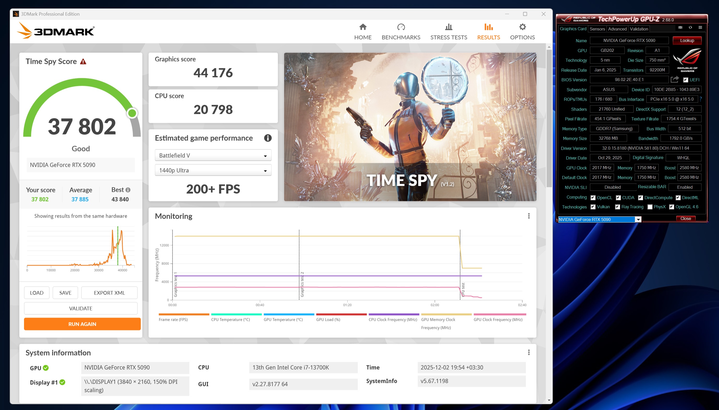This screenshot has height=410, width=719.
Task: Open the System information three-dot menu
Action: click(529, 353)
